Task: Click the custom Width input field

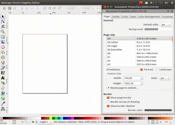Action: [x=132, y=78]
